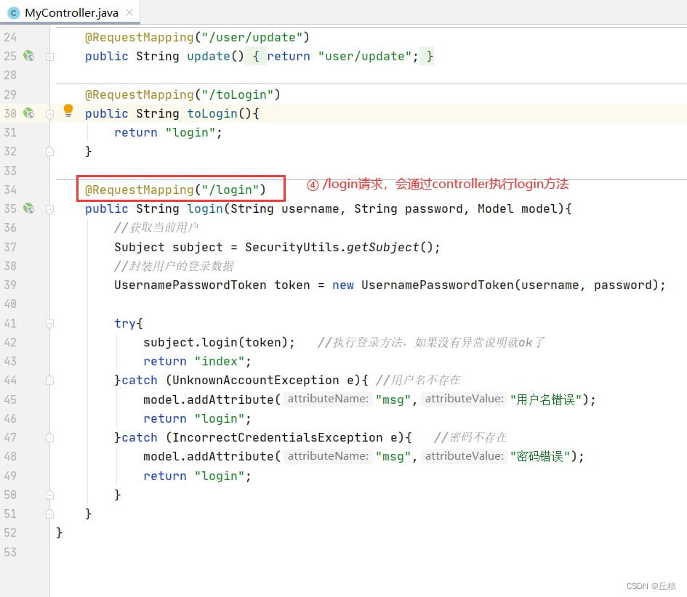687x597 pixels.
Task: Click the @RequestMapping("/toLogin") annotation
Action: coord(182,94)
